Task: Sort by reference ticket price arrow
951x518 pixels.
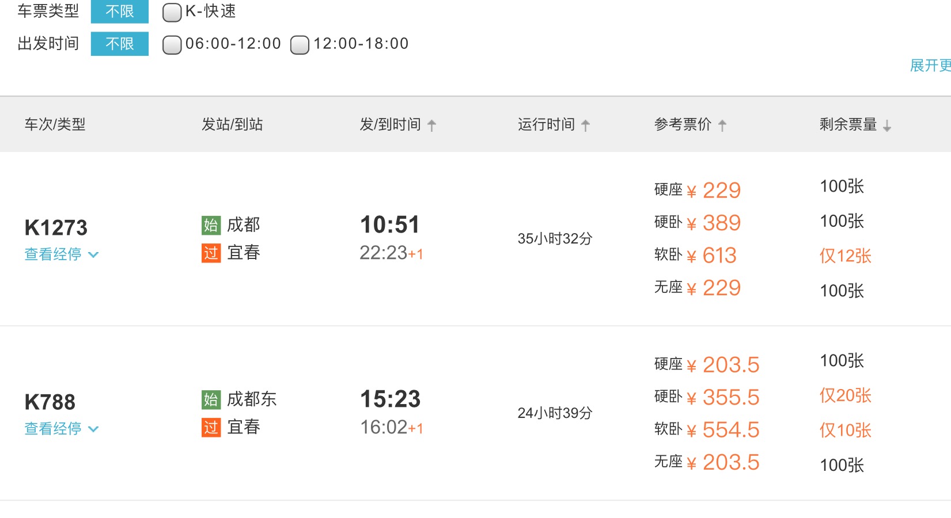Action: tap(722, 125)
